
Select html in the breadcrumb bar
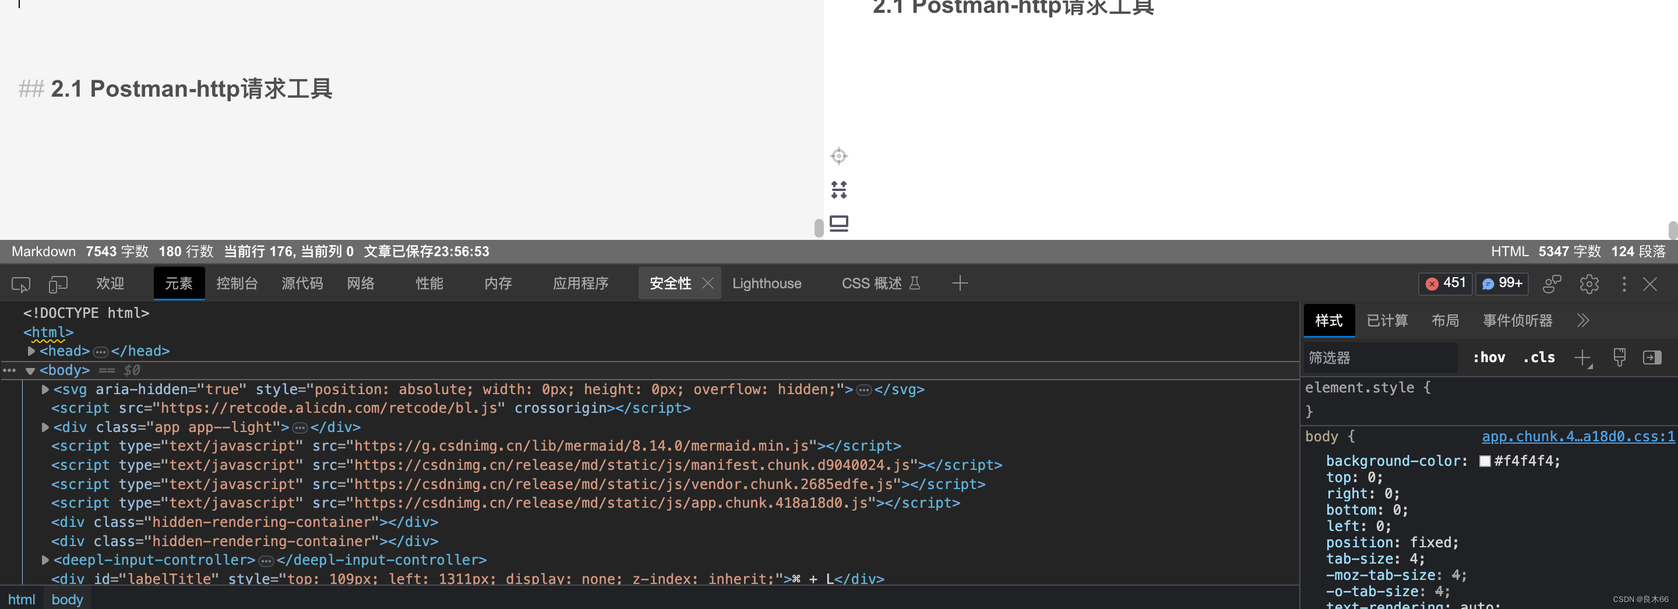click(x=22, y=599)
